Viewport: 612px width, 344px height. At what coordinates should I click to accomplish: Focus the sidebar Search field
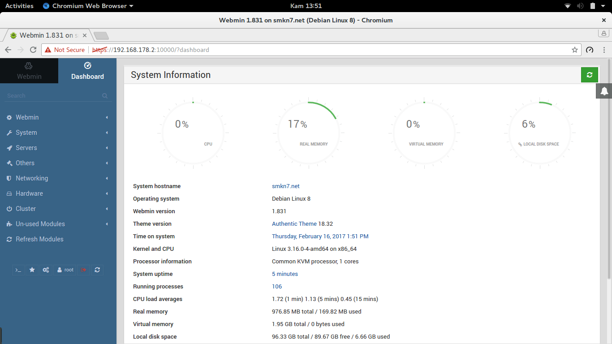(54, 95)
